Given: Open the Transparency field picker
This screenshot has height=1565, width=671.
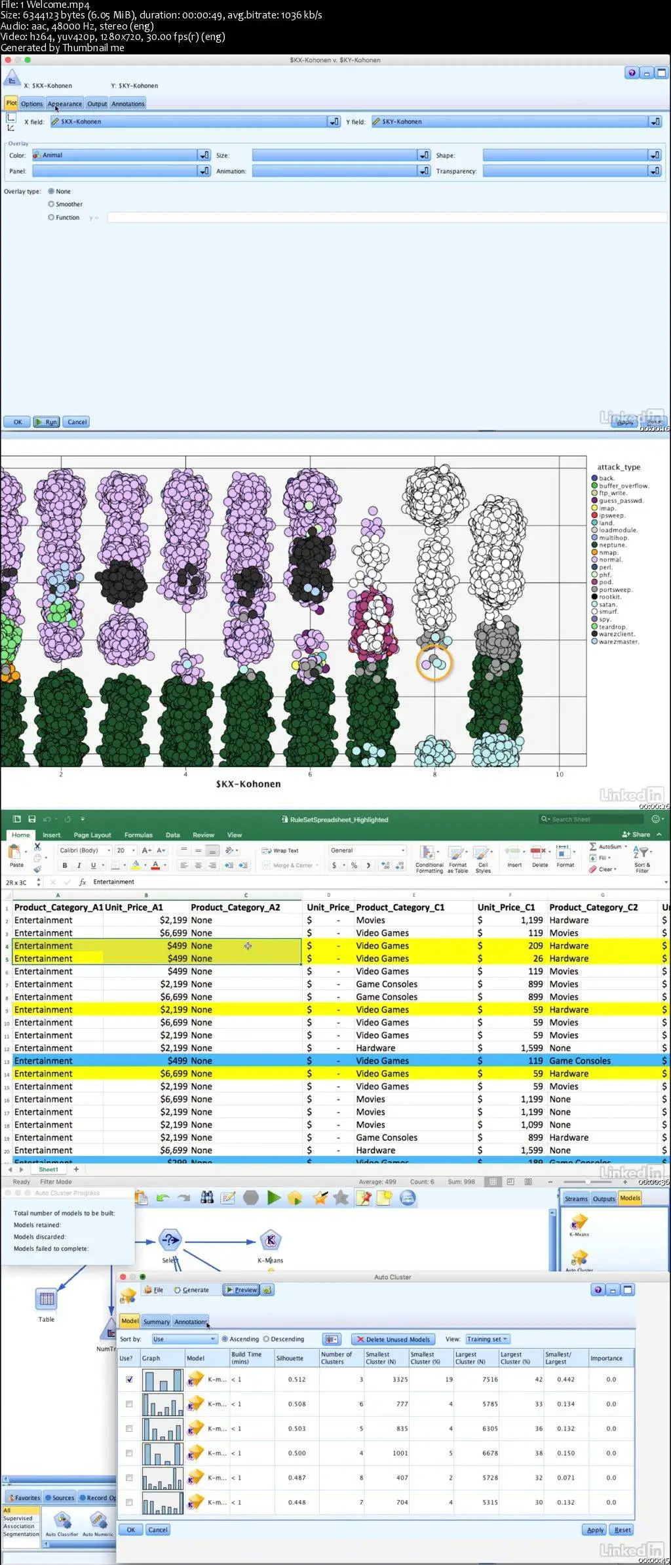Looking at the screenshot, I should tap(655, 170).
